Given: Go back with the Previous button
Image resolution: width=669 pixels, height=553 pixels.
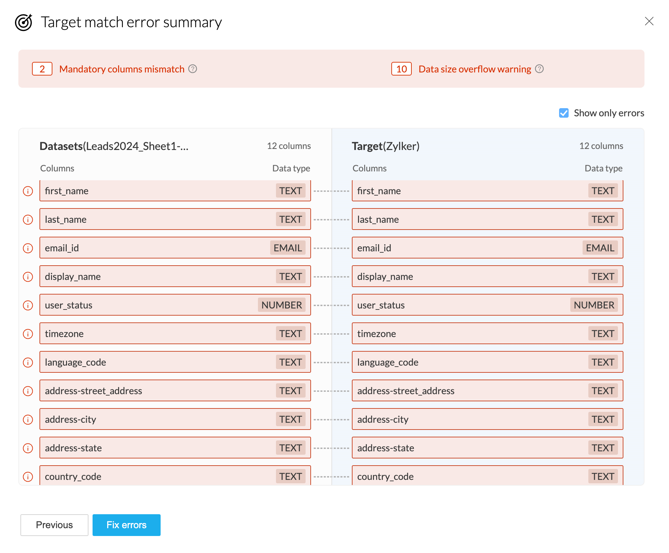Looking at the screenshot, I should [54, 525].
